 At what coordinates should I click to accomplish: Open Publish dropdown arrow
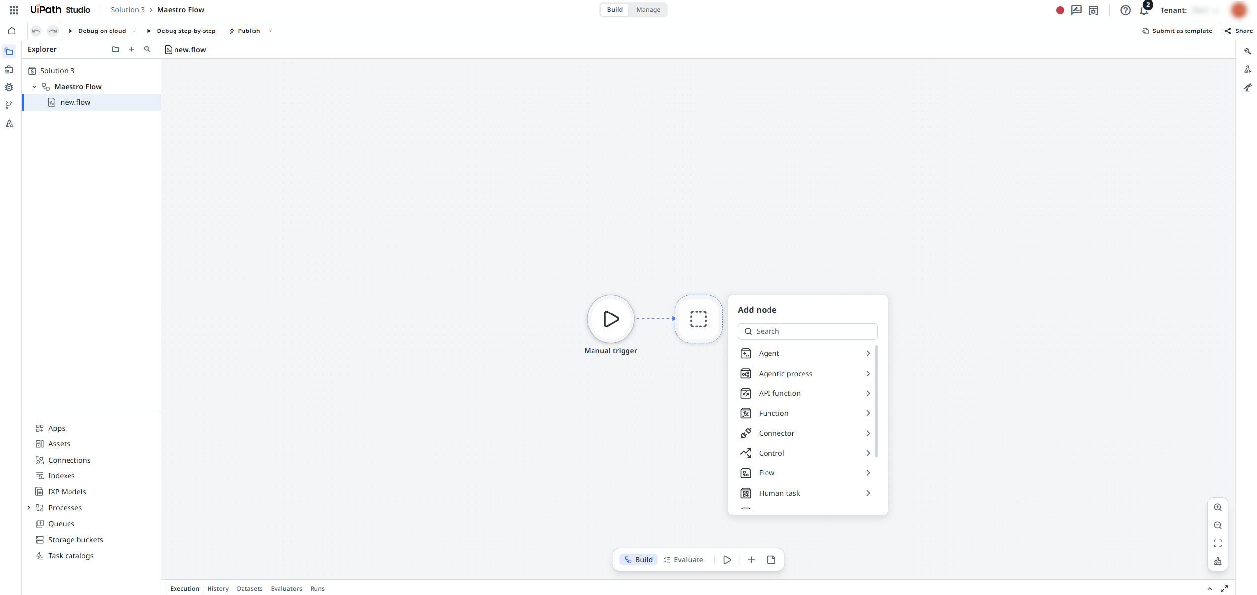[270, 31]
